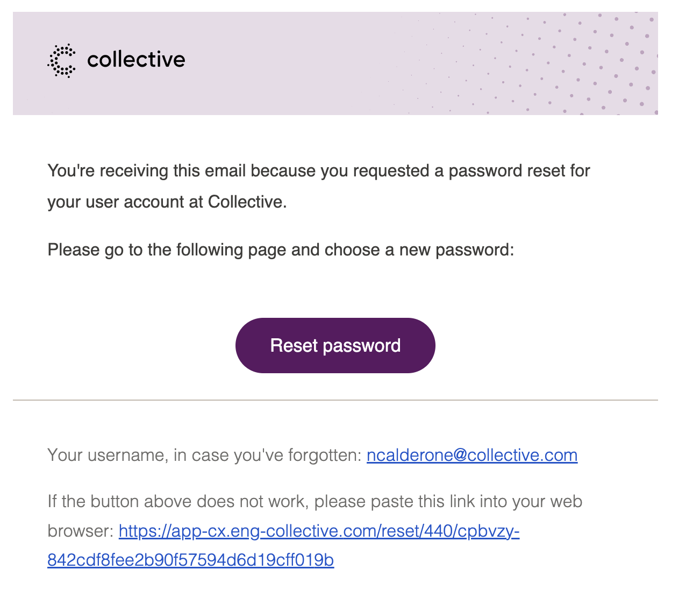The height and width of the screenshot is (598, 700).
Task: Click the Reset password button
Action: 335,345
